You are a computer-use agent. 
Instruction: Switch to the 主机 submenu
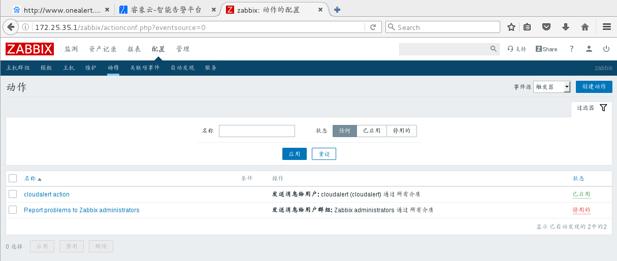tap(69, 68)
